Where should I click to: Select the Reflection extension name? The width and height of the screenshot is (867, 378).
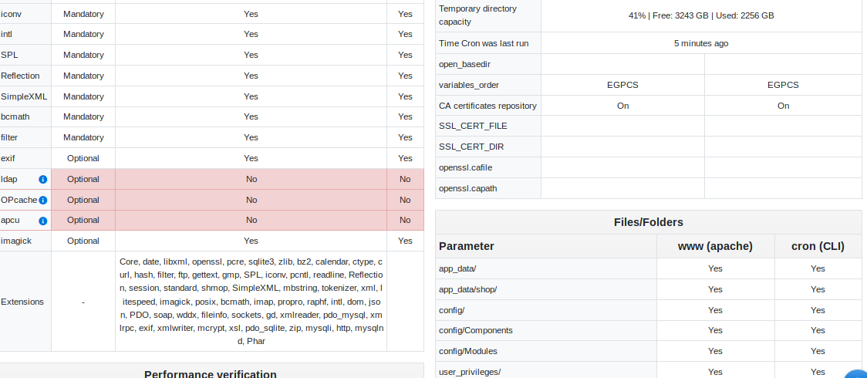pos(21,76)
